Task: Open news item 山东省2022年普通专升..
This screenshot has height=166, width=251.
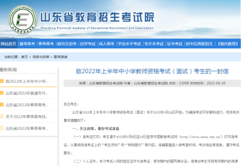Action: click(x=27, y=93)
